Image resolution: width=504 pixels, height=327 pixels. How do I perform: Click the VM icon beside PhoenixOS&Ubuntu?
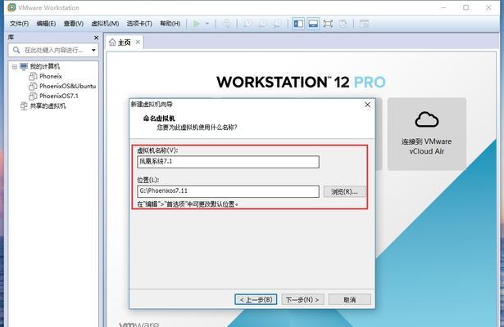click(x=33, y=86)
